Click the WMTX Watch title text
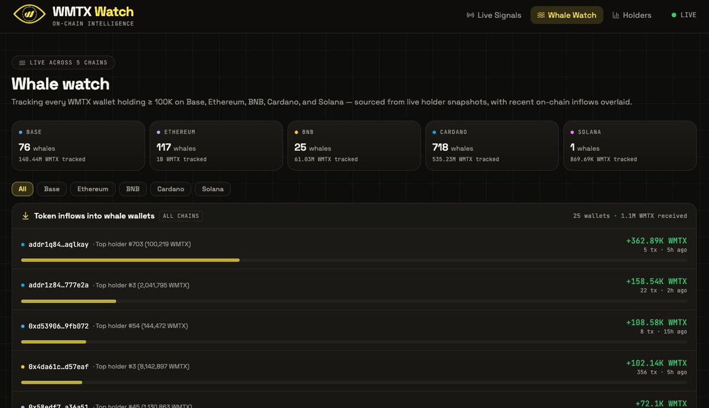The image size is (709, 408). tap(93, 11)
